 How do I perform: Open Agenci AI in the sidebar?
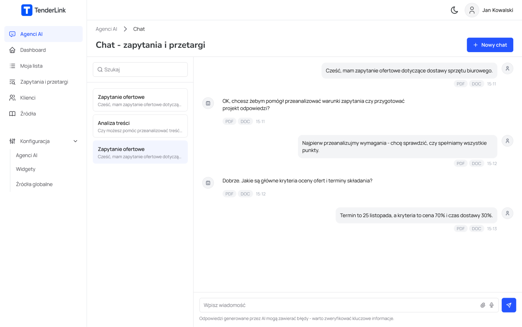[x=43, y=34]
